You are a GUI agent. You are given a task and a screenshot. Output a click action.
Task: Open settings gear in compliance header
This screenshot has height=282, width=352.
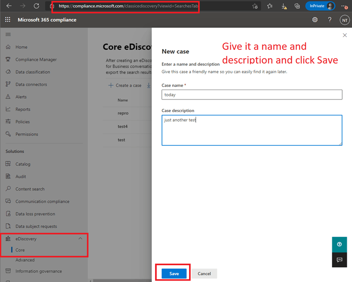click(x=315, y=20)
